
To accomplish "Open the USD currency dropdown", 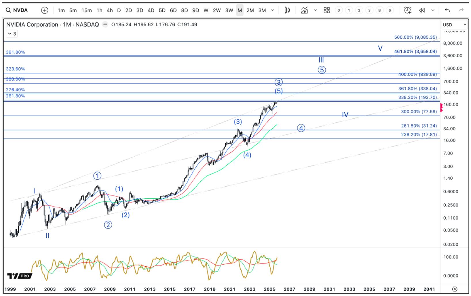I will [454, 25].
